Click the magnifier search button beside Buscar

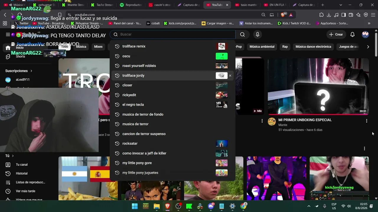[242, 34]
